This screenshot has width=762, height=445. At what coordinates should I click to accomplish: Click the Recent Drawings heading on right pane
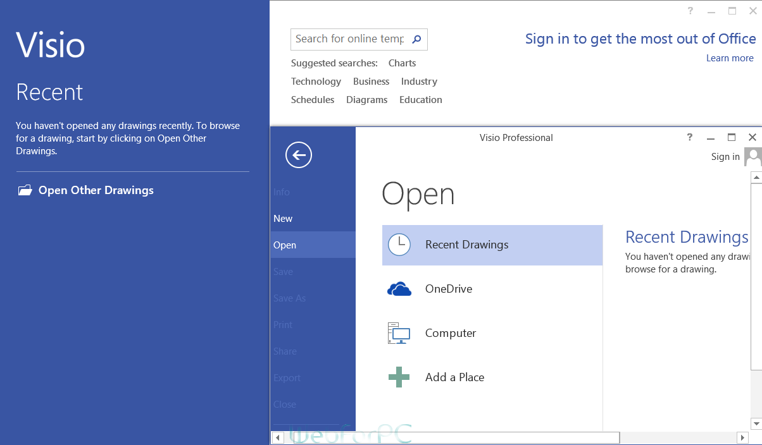687,237
